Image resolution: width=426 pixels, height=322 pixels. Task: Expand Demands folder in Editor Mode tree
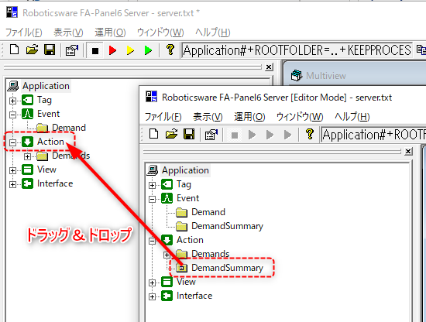pyautogui.click(x=167, y=255)
